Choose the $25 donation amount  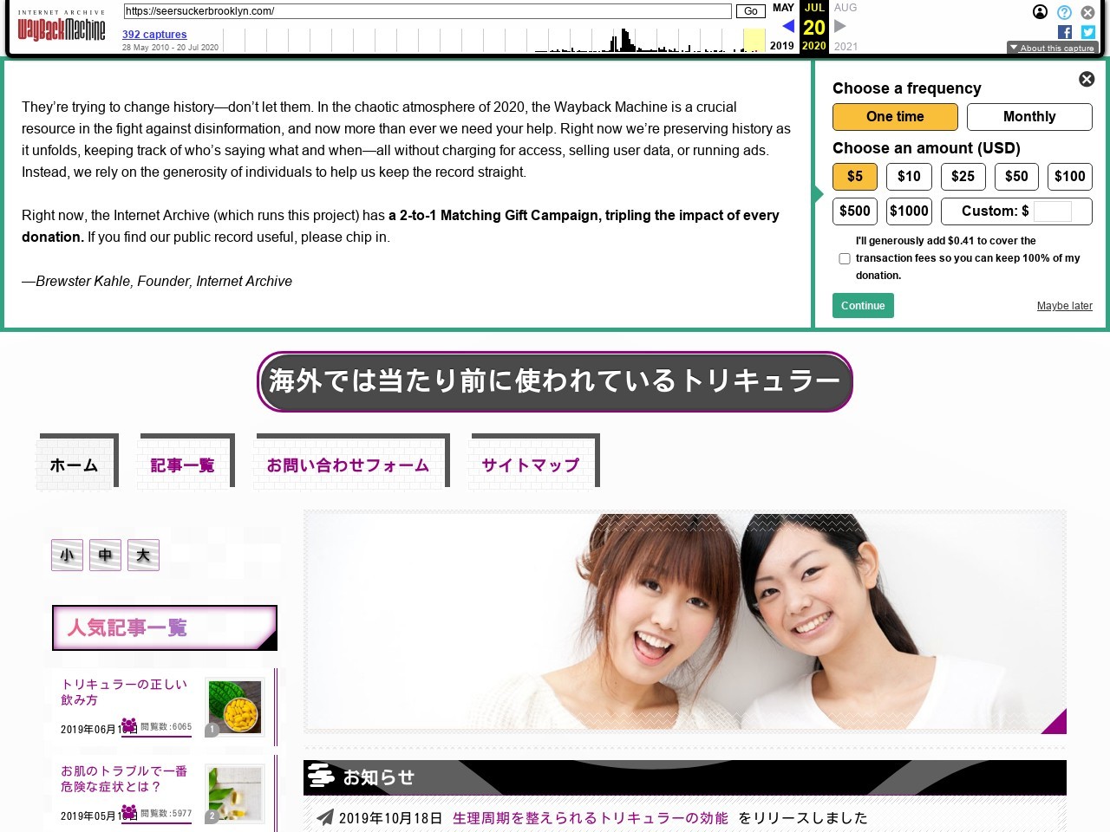point(963,177)
